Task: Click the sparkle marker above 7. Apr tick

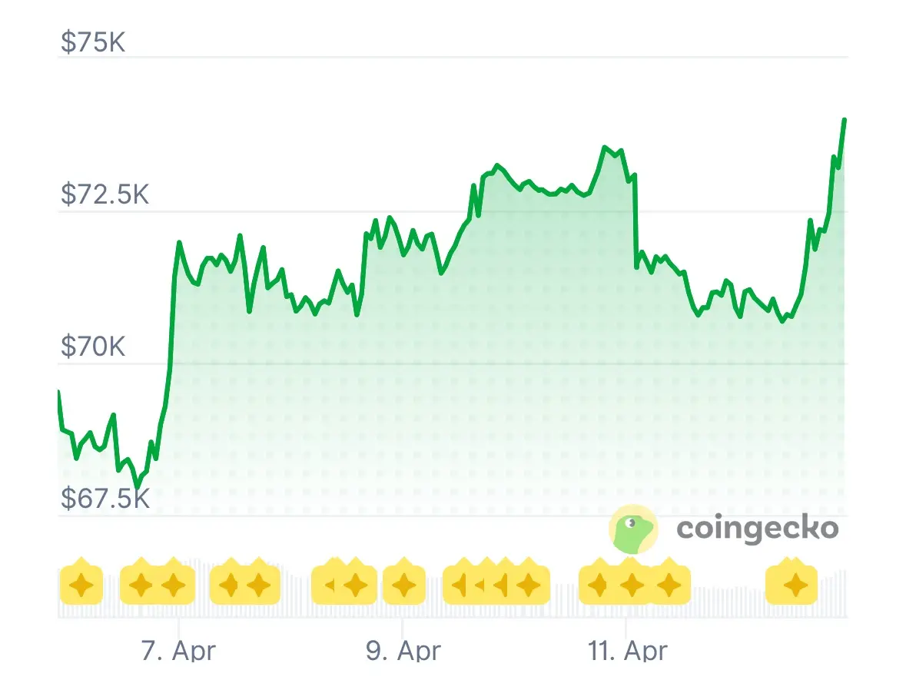Action: pos(173,586)
